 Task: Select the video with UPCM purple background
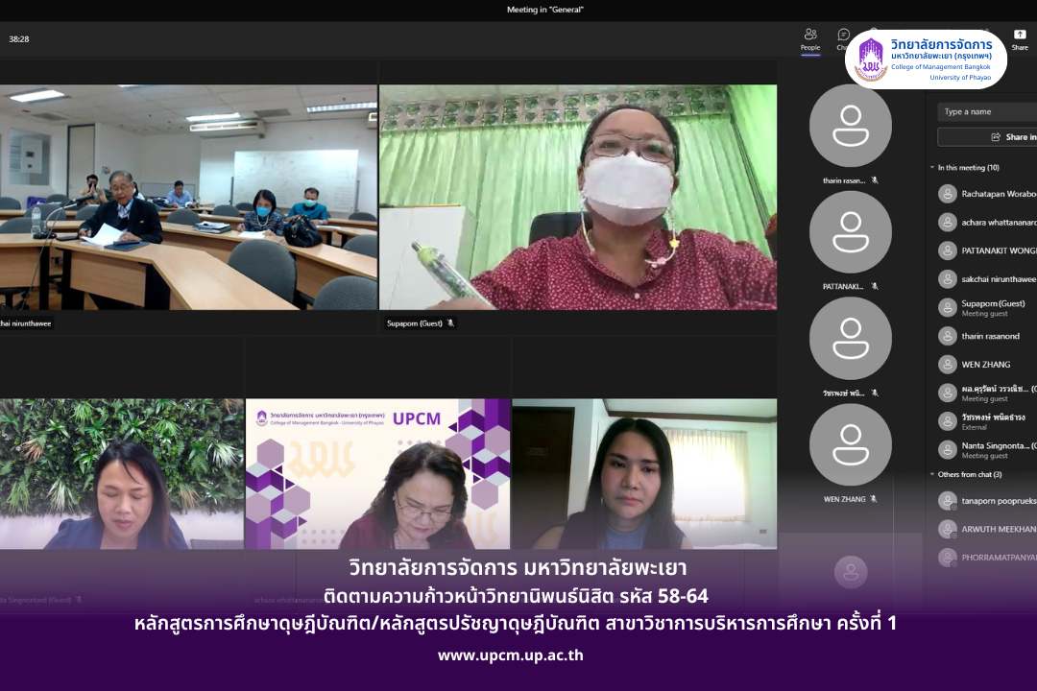[x=377, y=473]
